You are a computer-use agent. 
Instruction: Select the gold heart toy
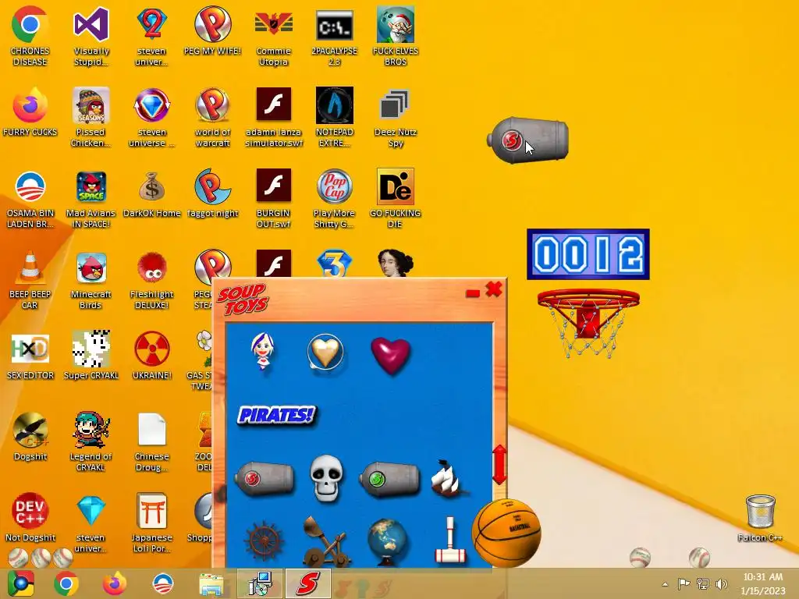[x=325, y=352]
